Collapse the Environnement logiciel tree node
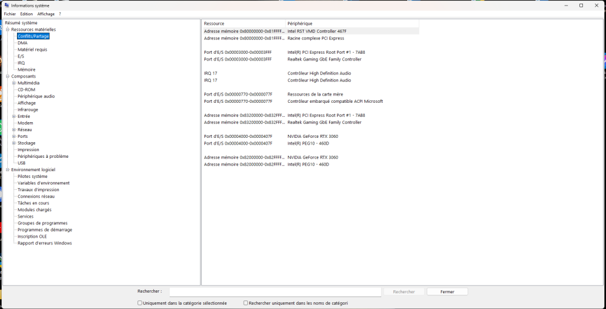This screenshot has height=309, width=606. [x=7, y=170]
